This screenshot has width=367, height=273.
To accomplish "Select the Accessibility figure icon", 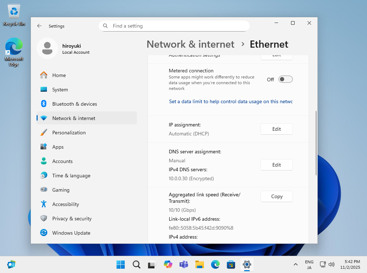I will coord(44,204).
